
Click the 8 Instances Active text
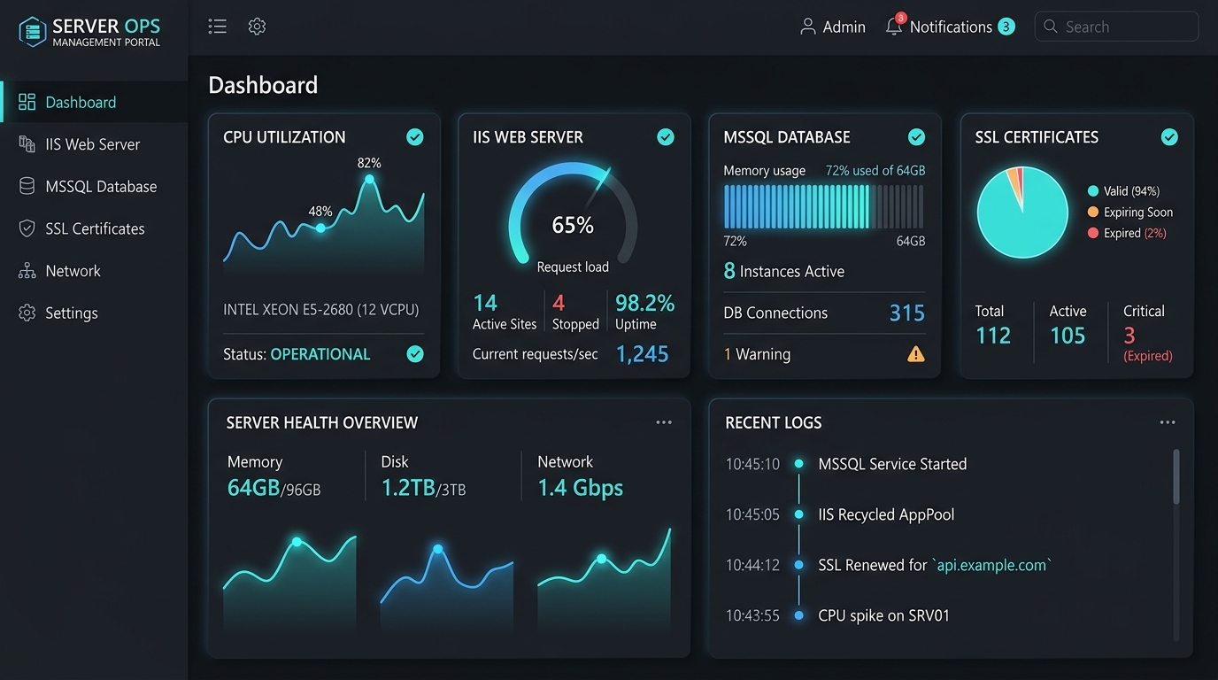[x=783, y=271]
